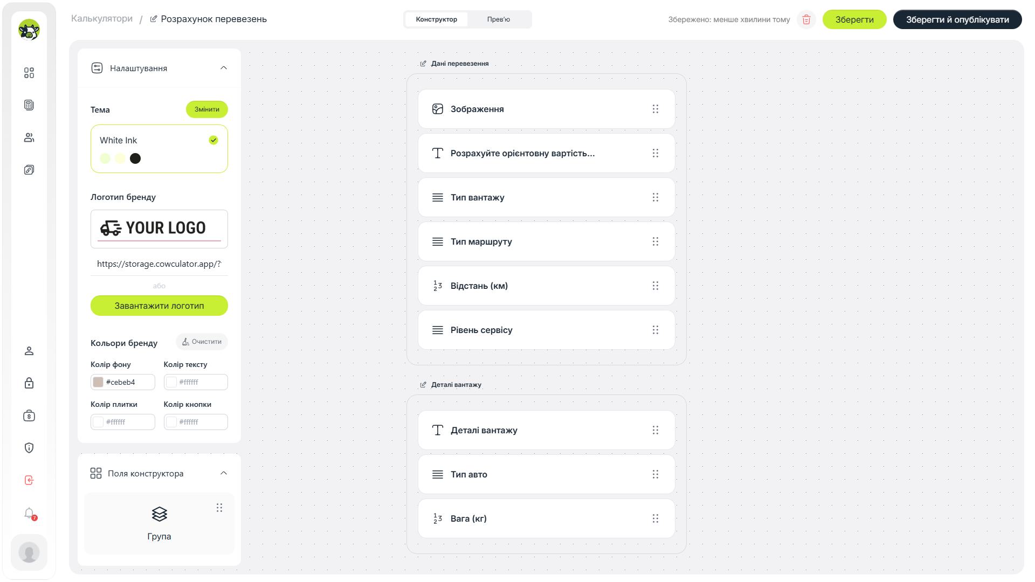Screen dimensions: 1035x582
Task: Click the Зберегти button
Action: (x=854, y=19)
